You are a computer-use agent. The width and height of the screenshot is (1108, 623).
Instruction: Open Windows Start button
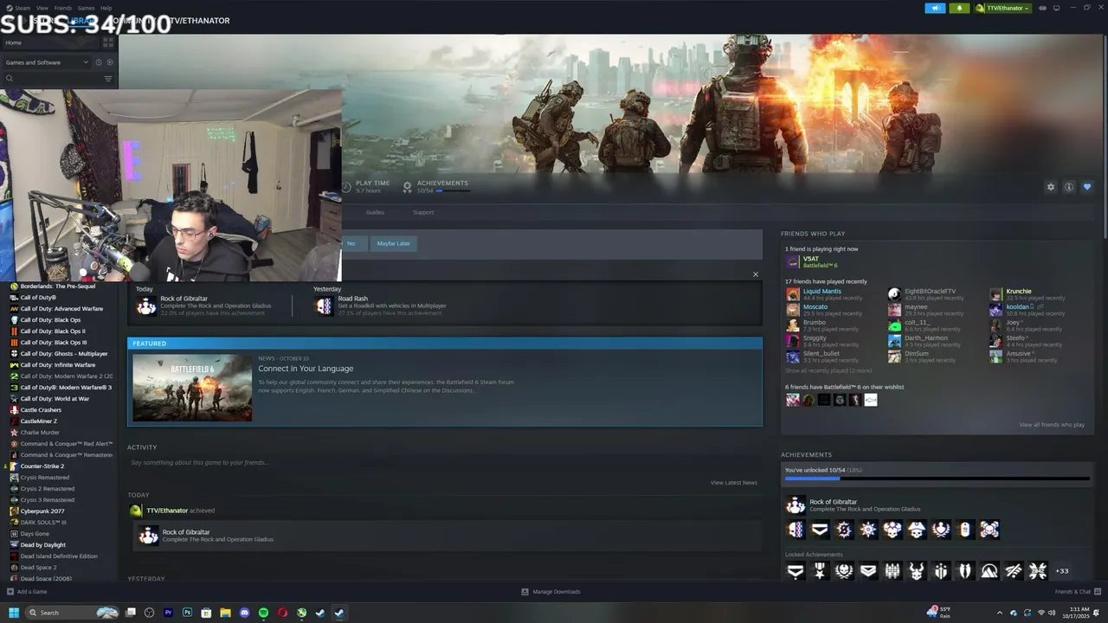pyautogui.click(x=14, y=613)
